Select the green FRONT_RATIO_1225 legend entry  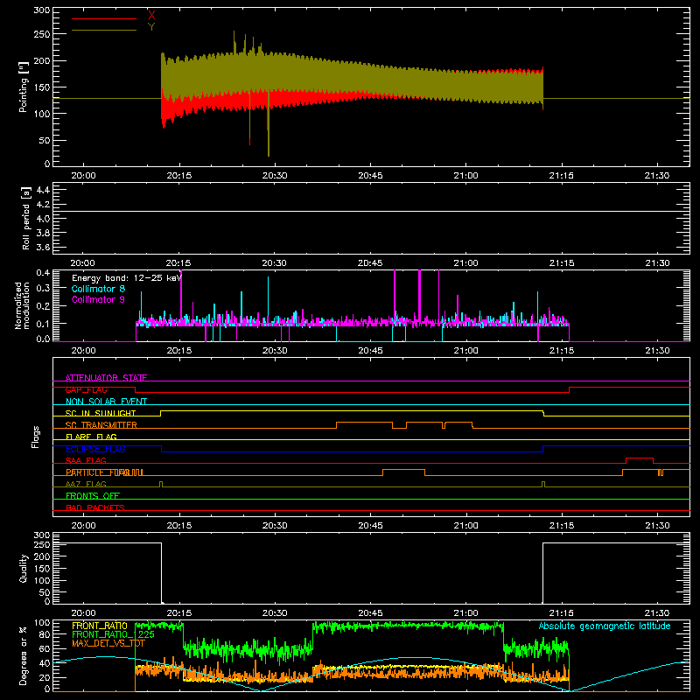pyautogui.click(x=114, y=634)
